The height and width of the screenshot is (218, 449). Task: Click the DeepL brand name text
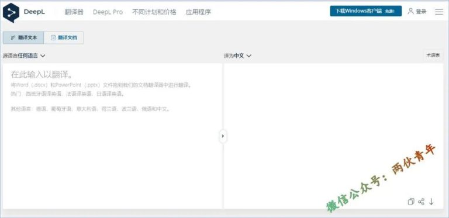click(x=34, y=12)
